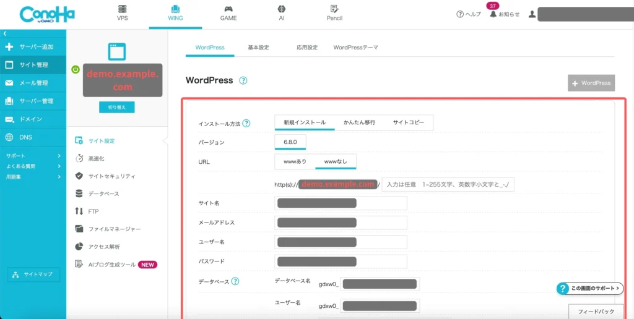Open the version 6.8.0 selector
Screen dimensions: 634x319
coord(290,142)
